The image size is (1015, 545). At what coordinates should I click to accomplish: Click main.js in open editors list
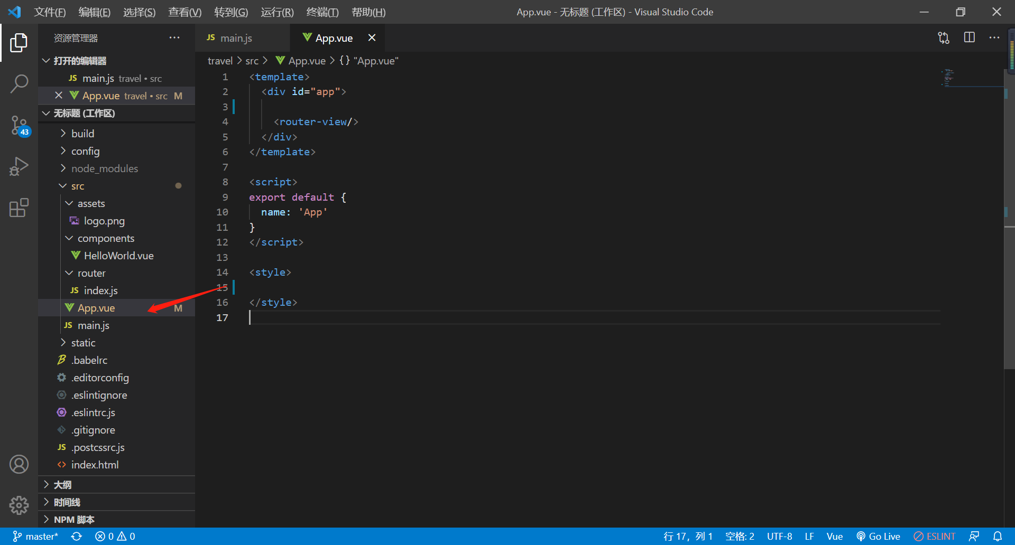pos(116,78)
